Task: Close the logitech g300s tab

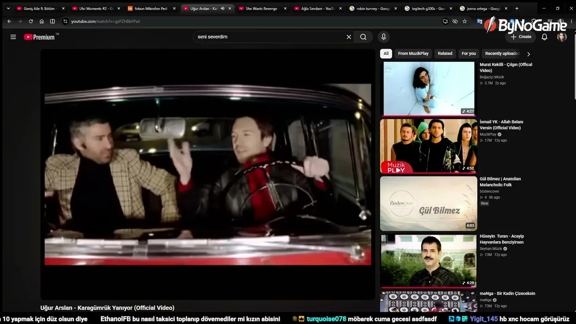Action: (x=451, y=8)
